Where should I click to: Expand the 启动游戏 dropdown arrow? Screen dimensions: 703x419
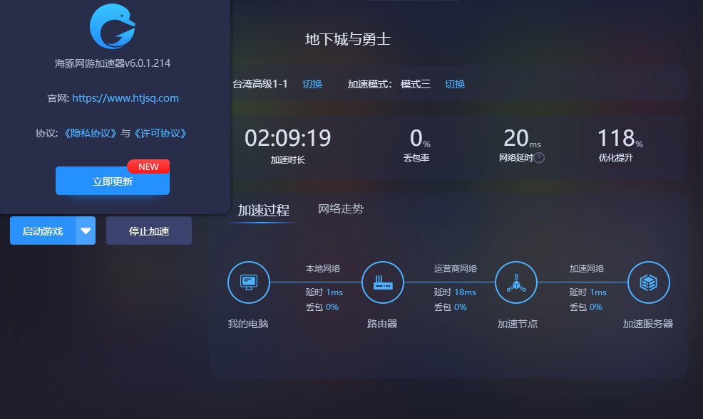click(86, 230)
